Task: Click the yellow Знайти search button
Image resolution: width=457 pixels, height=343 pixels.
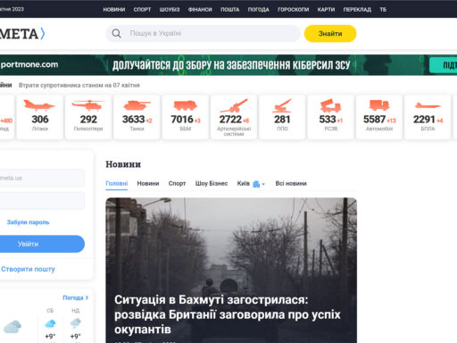Action: click(x=330, y=33)
